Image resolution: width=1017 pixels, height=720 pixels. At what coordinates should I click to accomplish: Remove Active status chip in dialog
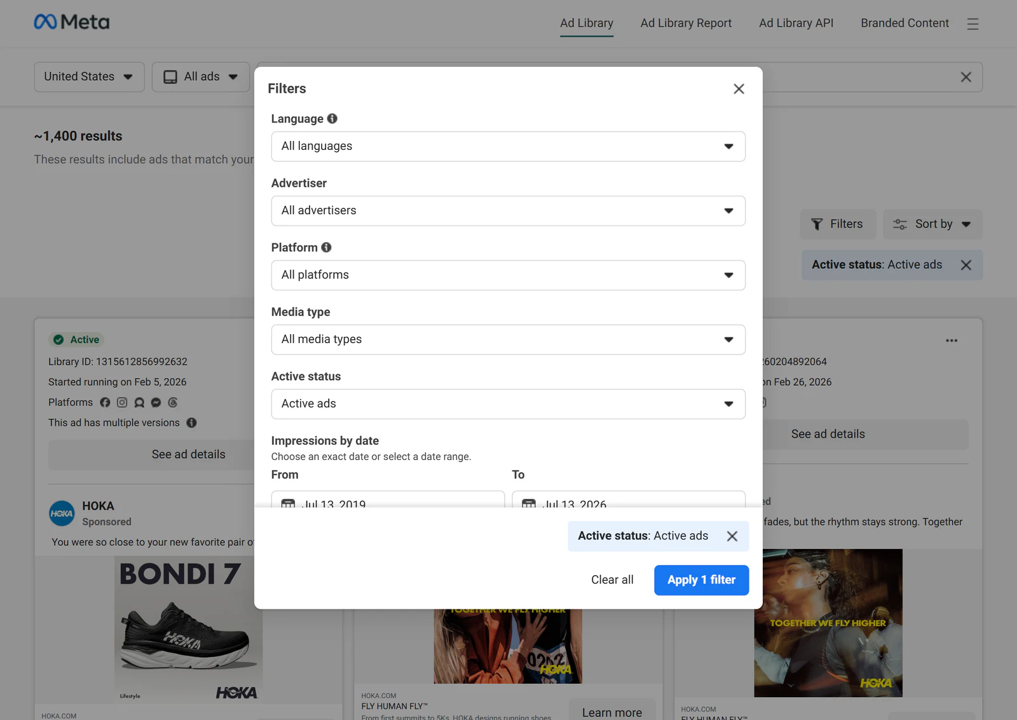(x=732, y=536)
